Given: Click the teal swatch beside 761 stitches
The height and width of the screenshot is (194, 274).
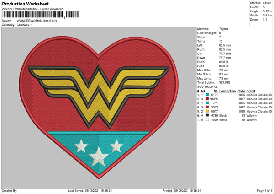Looking at the screenshot, I should [x=207, y=103].
